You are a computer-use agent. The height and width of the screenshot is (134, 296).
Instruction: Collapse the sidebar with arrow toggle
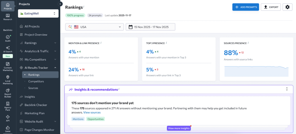[60, 4]
